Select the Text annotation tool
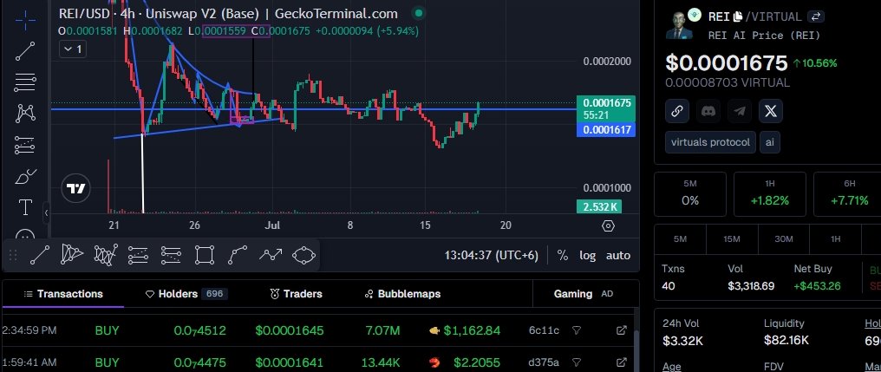Viewport: 881px width, 372px height. click(x=25, y=207)
